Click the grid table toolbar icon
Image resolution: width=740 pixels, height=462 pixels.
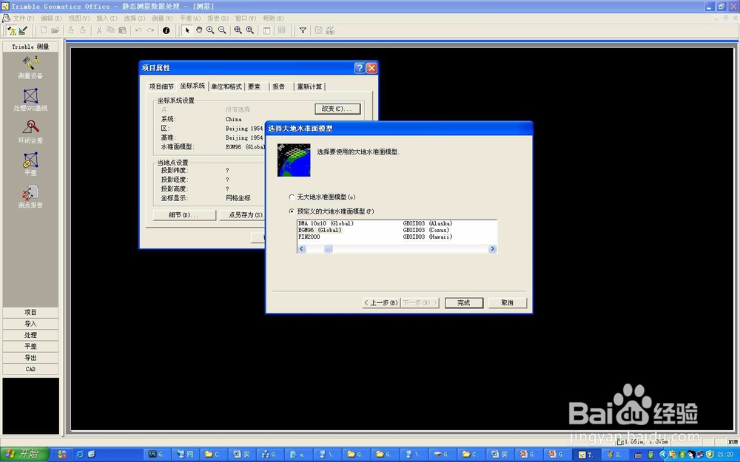(x=282, y=30)
